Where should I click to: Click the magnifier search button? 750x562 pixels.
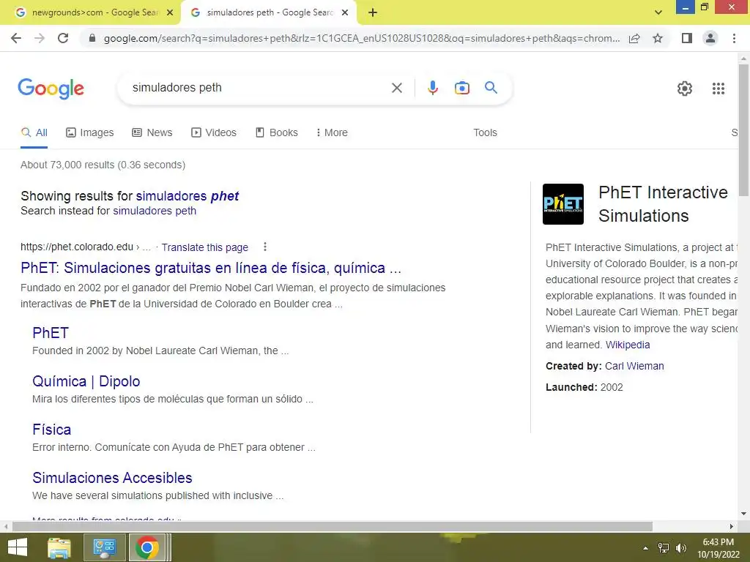click(491, 88)
